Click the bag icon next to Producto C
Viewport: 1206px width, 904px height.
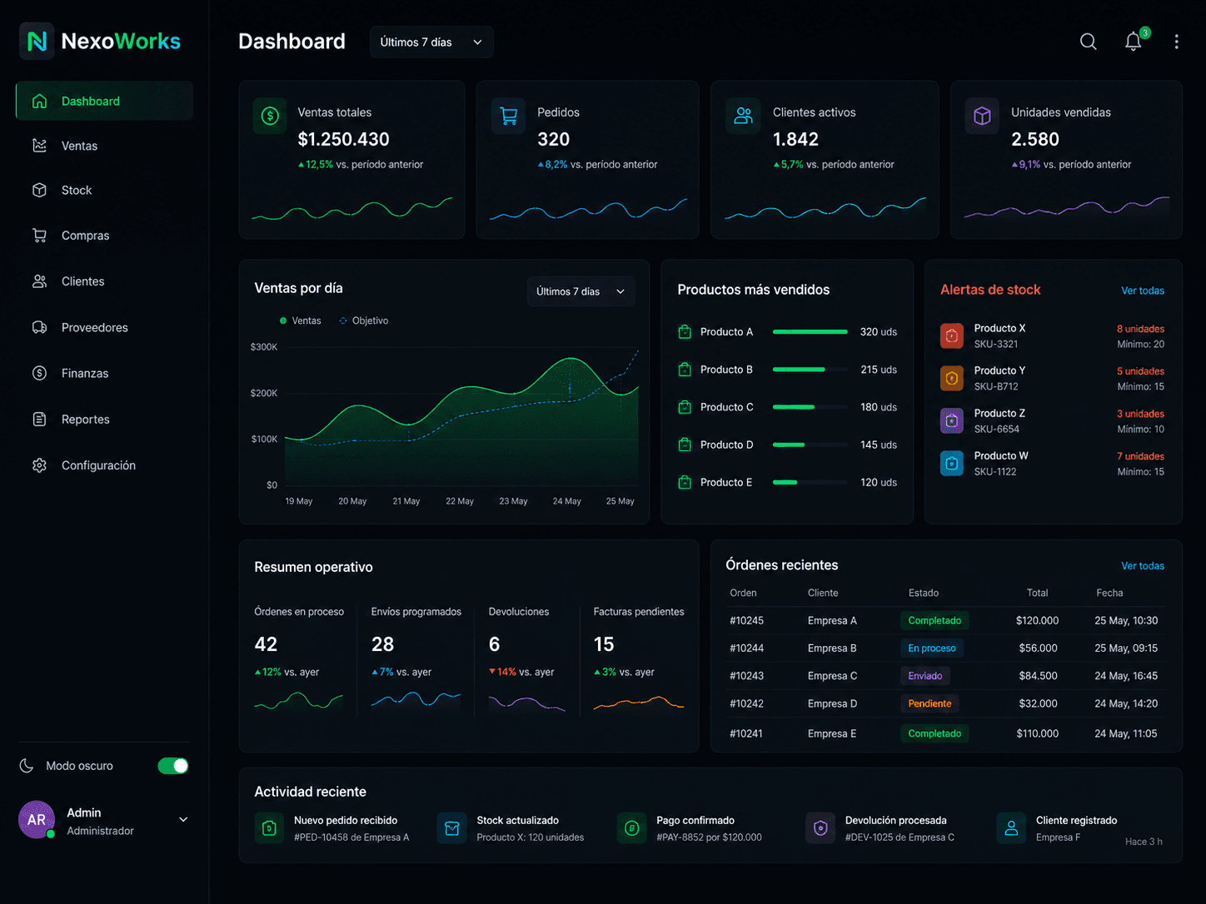(685, 407)
